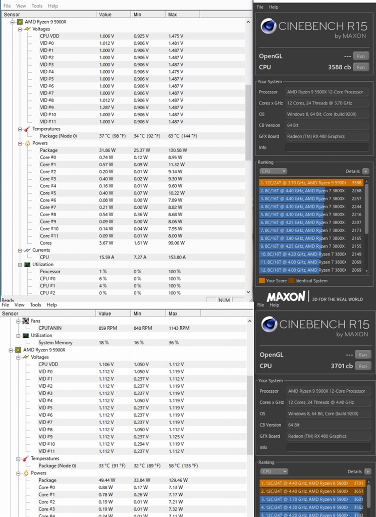This screenshot has width=376, height=517.
Task: Open CPU ranking dropdown in Cinebench scoring 3701 cb
Action: coord(274,472)
